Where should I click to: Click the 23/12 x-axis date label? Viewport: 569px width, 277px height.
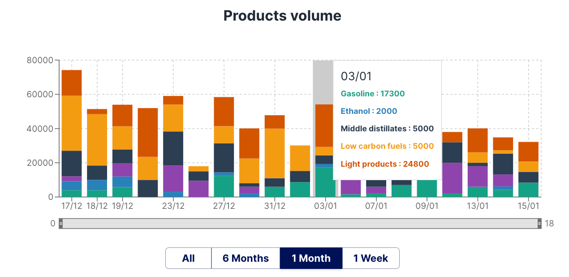click(x=173, y=206)
